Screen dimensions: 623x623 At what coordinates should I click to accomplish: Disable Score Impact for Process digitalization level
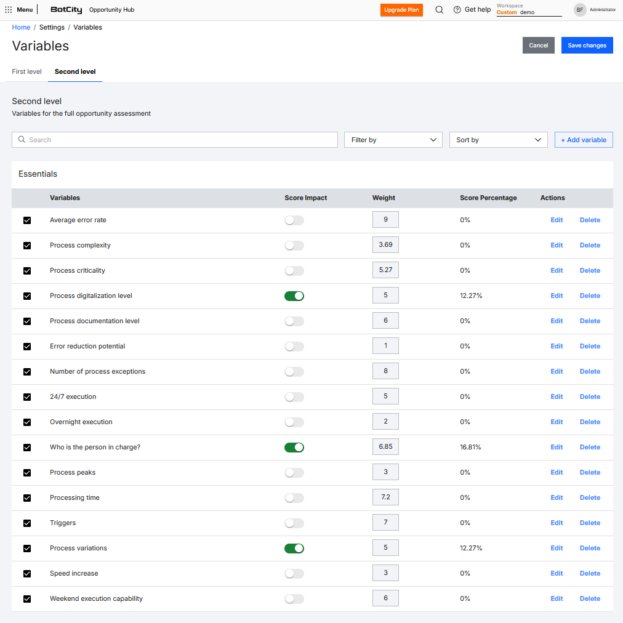(x=294, y=296)
